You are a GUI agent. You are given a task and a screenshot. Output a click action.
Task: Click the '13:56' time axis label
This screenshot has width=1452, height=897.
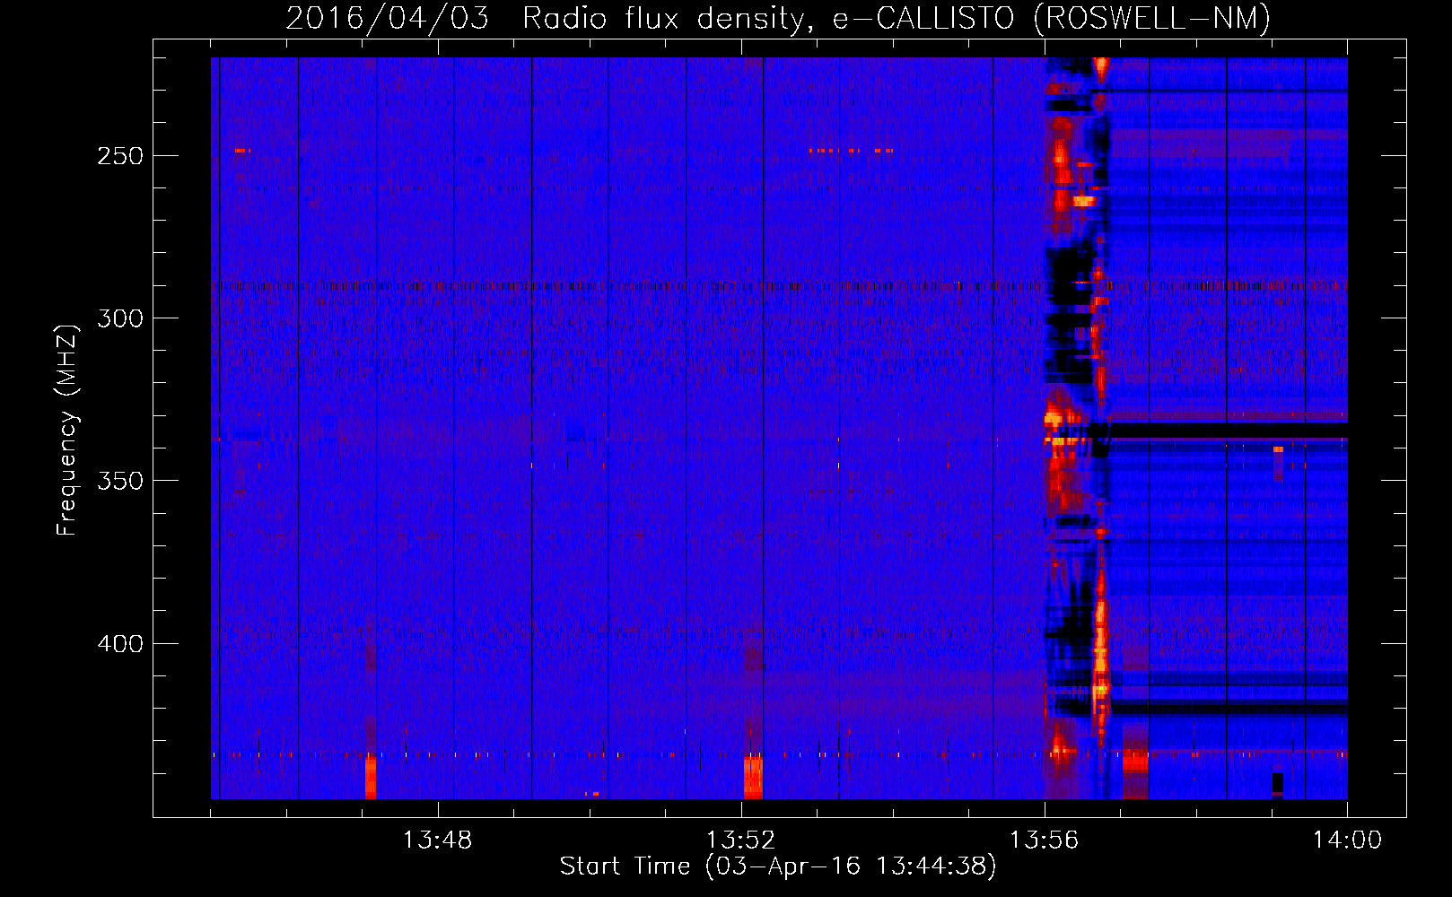(x=1044, y=840)
